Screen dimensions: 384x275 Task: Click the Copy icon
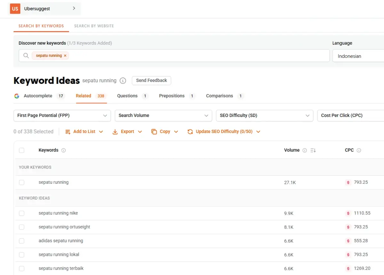pyautogui.click(x=154, y=132)
